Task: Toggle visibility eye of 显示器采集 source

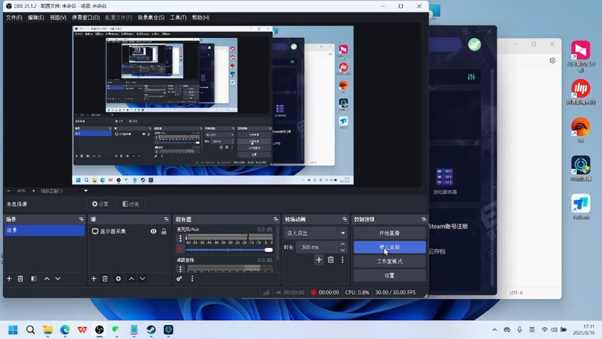Action: 153,231
